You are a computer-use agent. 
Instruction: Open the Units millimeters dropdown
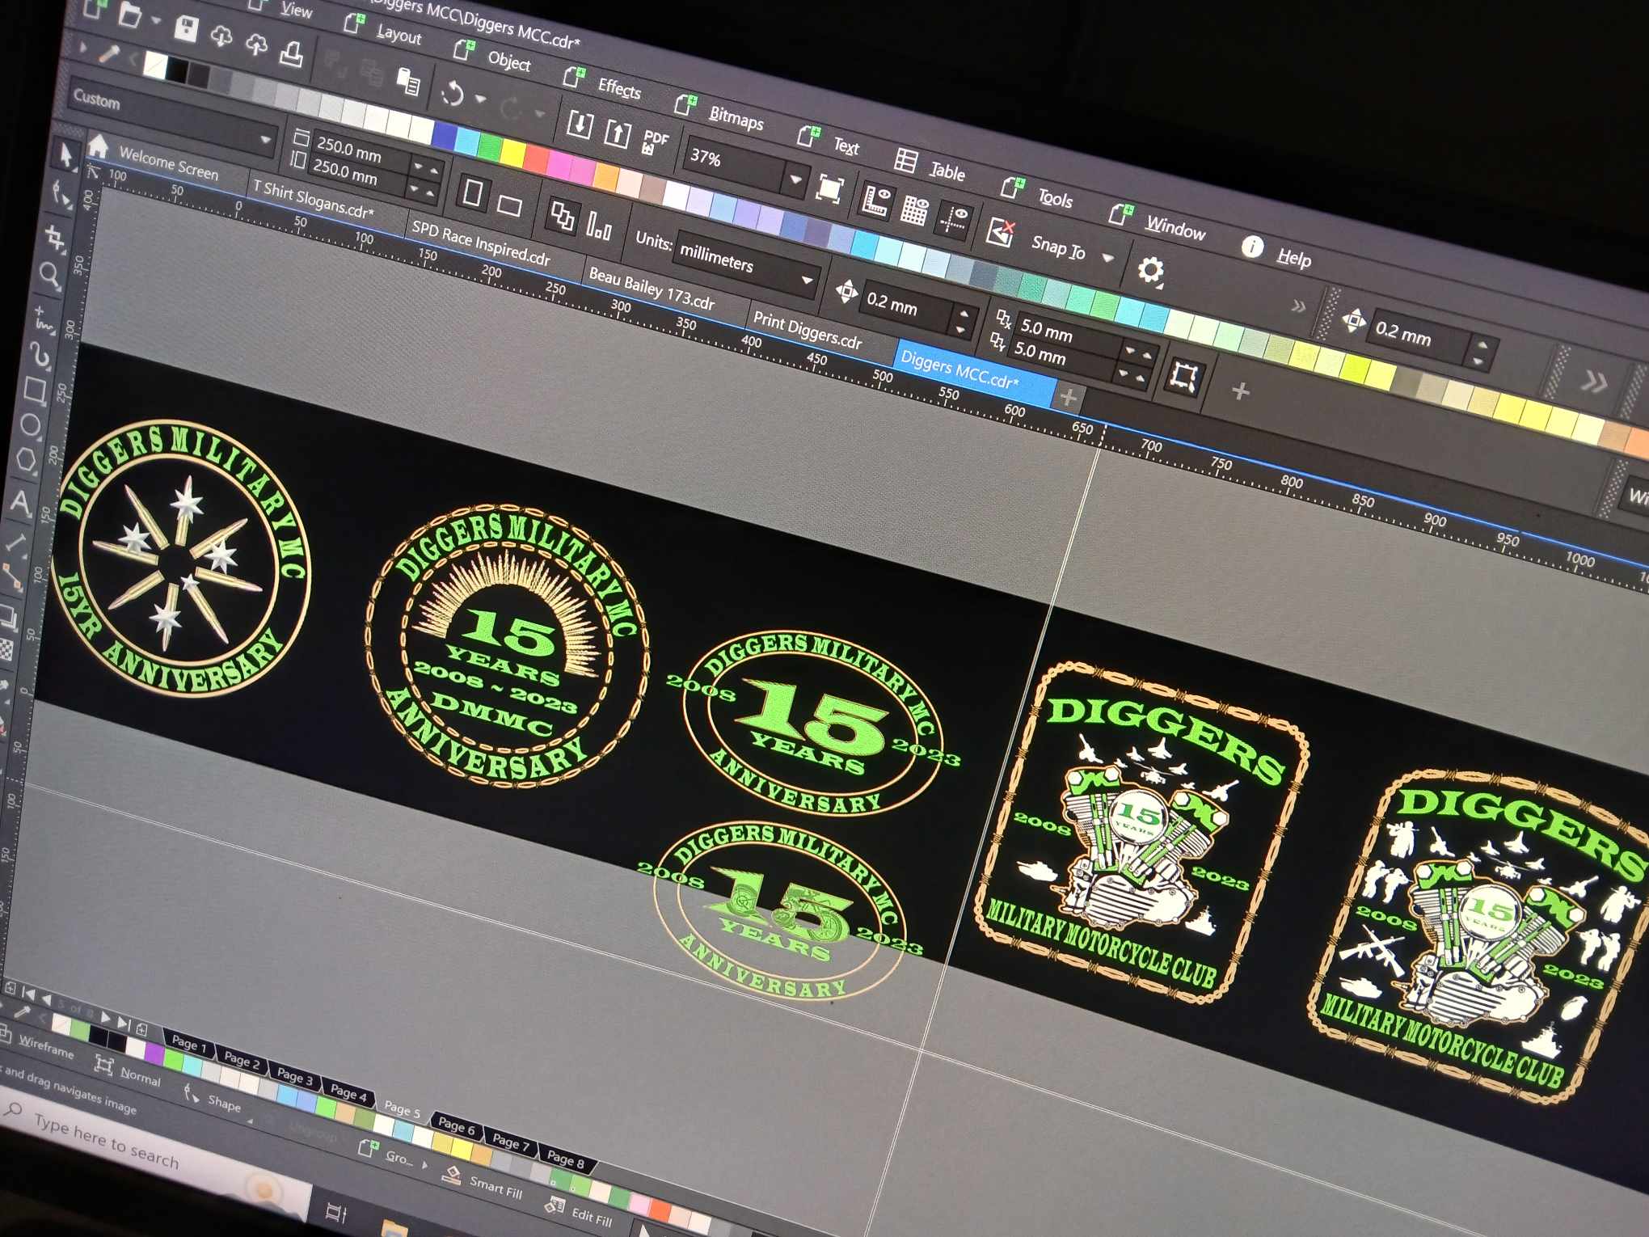806,281
